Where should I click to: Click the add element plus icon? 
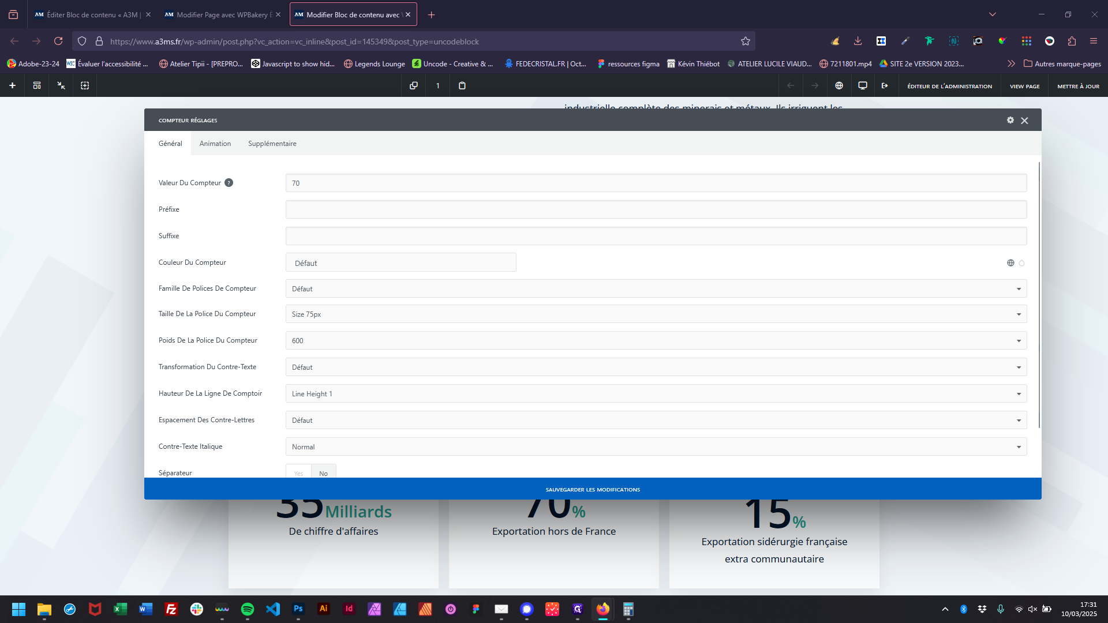click(x=12, y=85)
